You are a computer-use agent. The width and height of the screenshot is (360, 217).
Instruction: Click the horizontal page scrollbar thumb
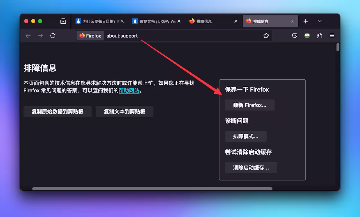(x=152, y=189)
